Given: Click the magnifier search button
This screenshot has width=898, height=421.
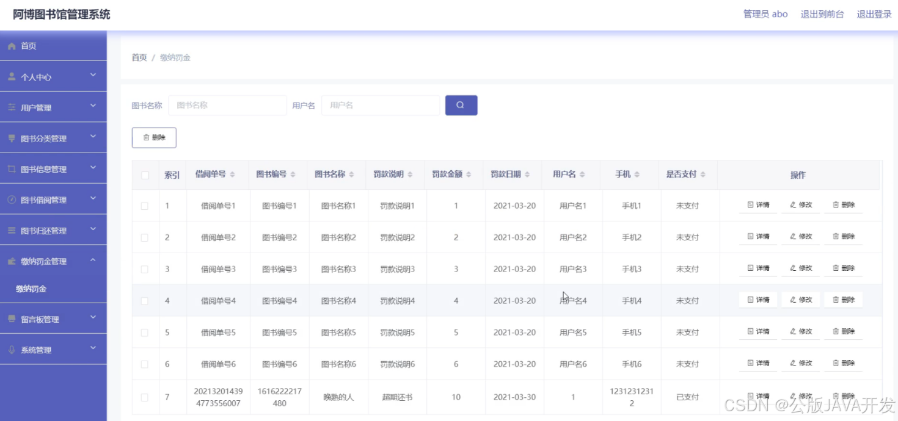Looking at the screenshot, I should 461,105.
